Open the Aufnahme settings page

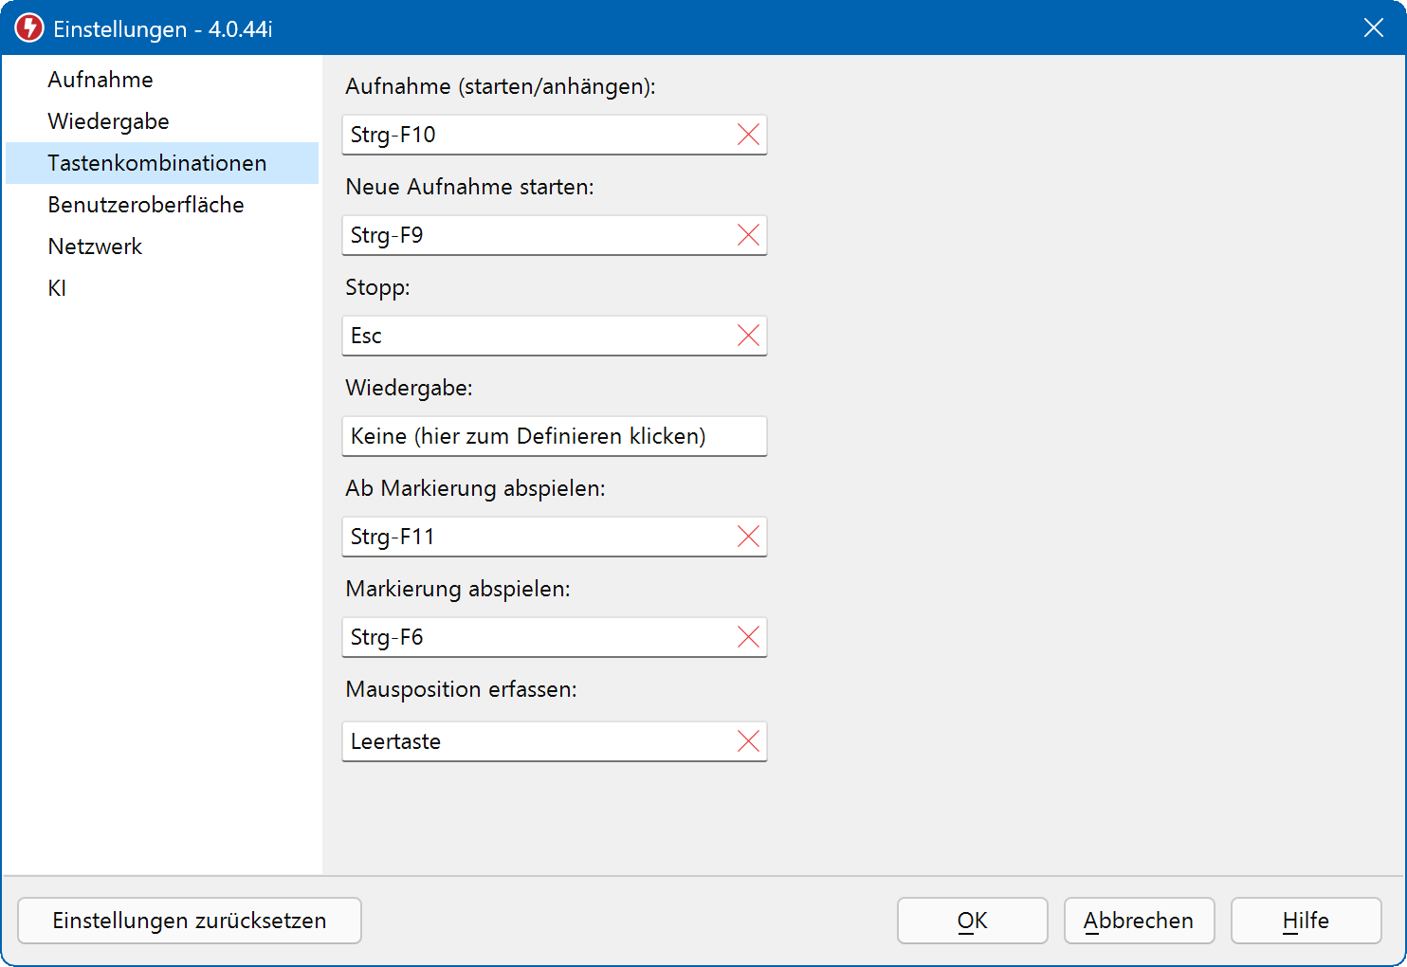pos(100,80)
